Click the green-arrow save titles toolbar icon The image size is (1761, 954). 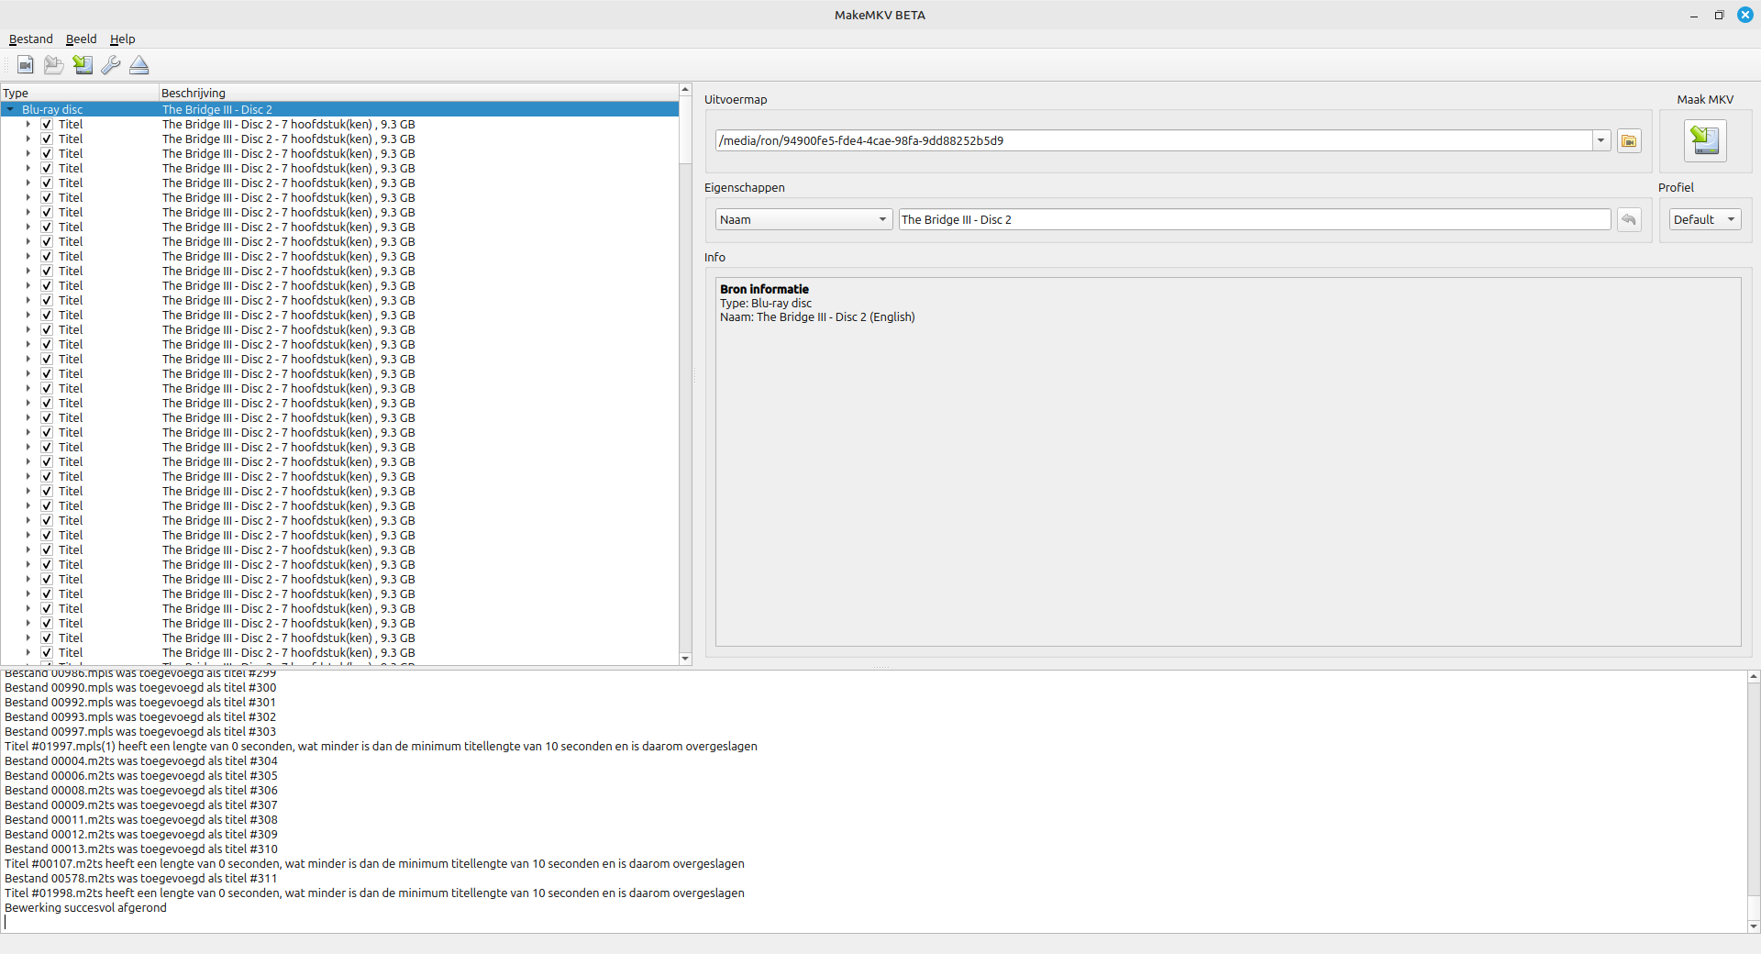click(x=83, y=65)
